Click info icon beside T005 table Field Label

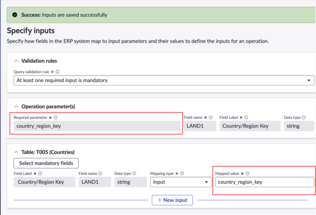(x=40, y=173)
